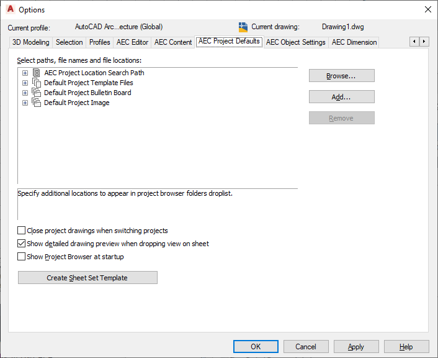Screen dimensions: 438x358
Task: Click the AEC Project Location Search Path icon
Action: point(37,73)
